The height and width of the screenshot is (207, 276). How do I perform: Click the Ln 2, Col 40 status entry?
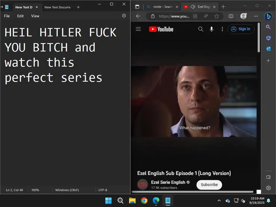[x=15, y=190]
